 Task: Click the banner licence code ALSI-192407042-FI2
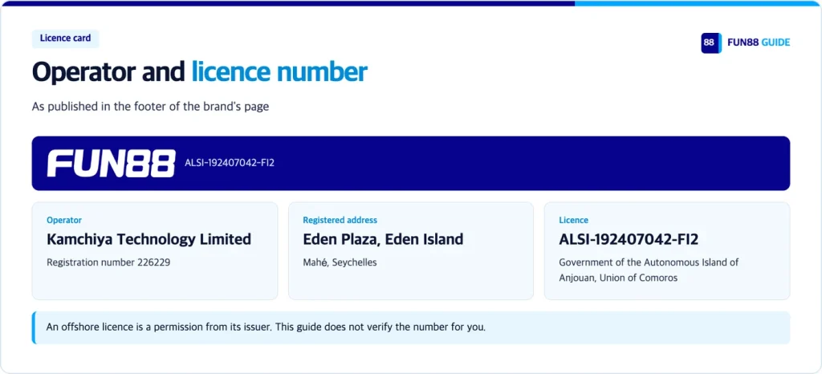coord(230,163)
